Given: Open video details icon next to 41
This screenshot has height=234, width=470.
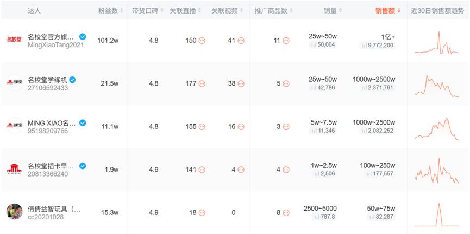Looking at the screenshot, I should click(x=241, y=41).
